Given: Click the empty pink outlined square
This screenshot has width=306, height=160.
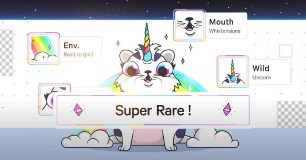Looking at the screenshot, I should 286,51.
